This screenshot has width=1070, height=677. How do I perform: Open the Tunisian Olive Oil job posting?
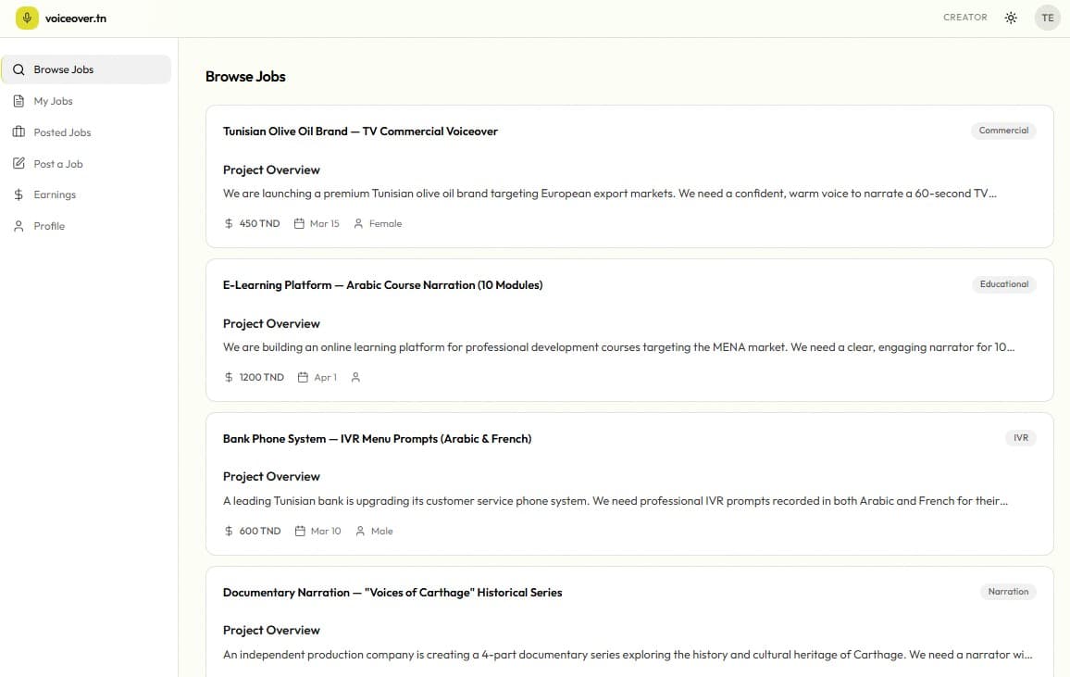click(x=360, y=131)
